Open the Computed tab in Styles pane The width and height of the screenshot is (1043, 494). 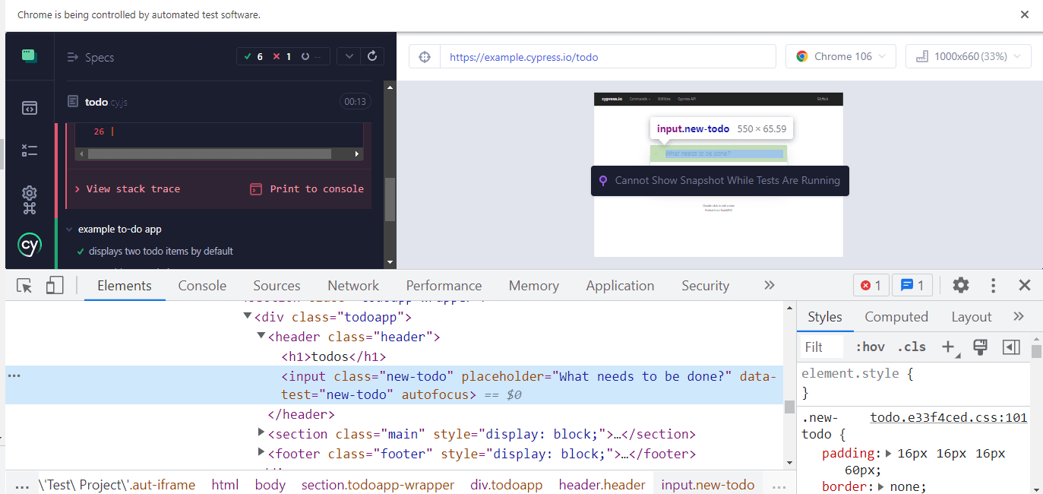[896, 316]
